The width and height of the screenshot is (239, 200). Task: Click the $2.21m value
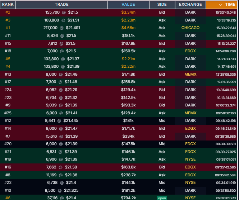[x=128, y=59]
